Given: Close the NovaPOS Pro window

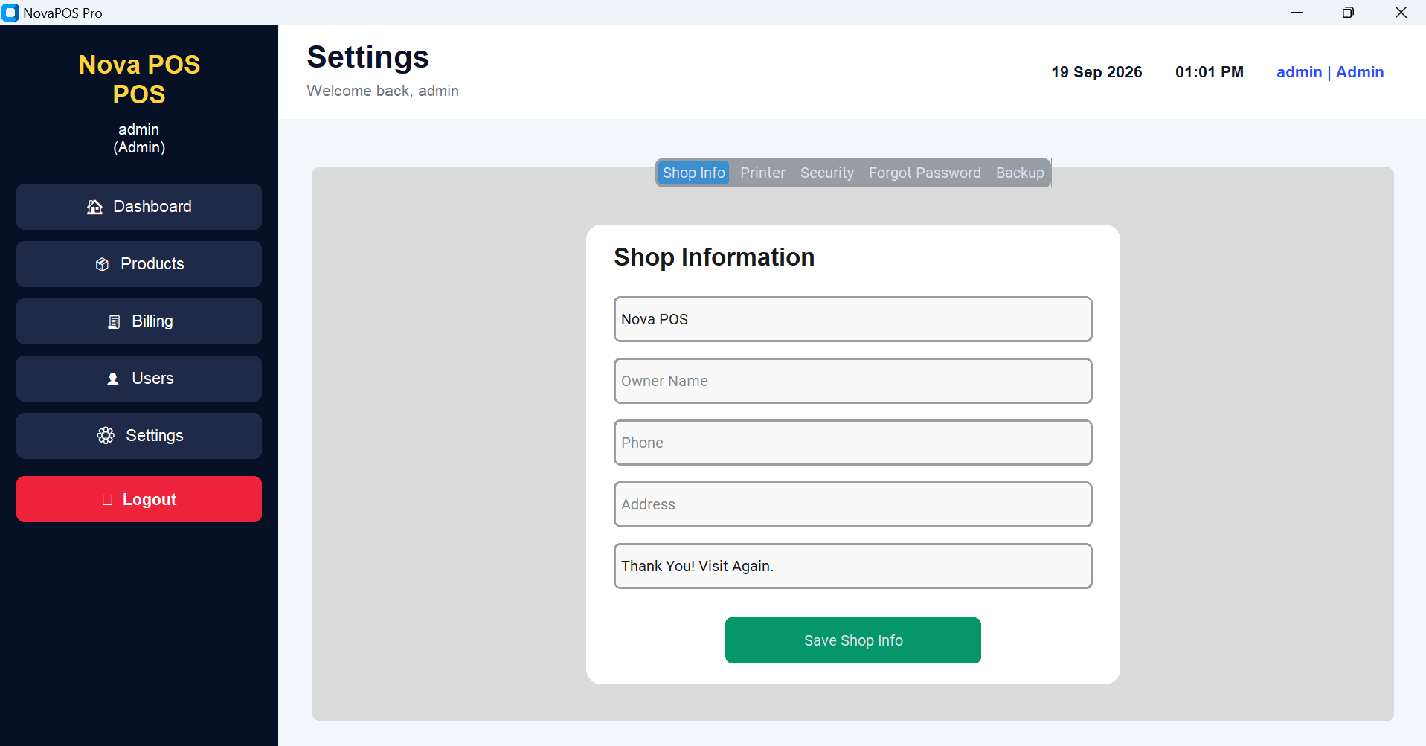Looking at the screenshot, I should click(1401, 13).
